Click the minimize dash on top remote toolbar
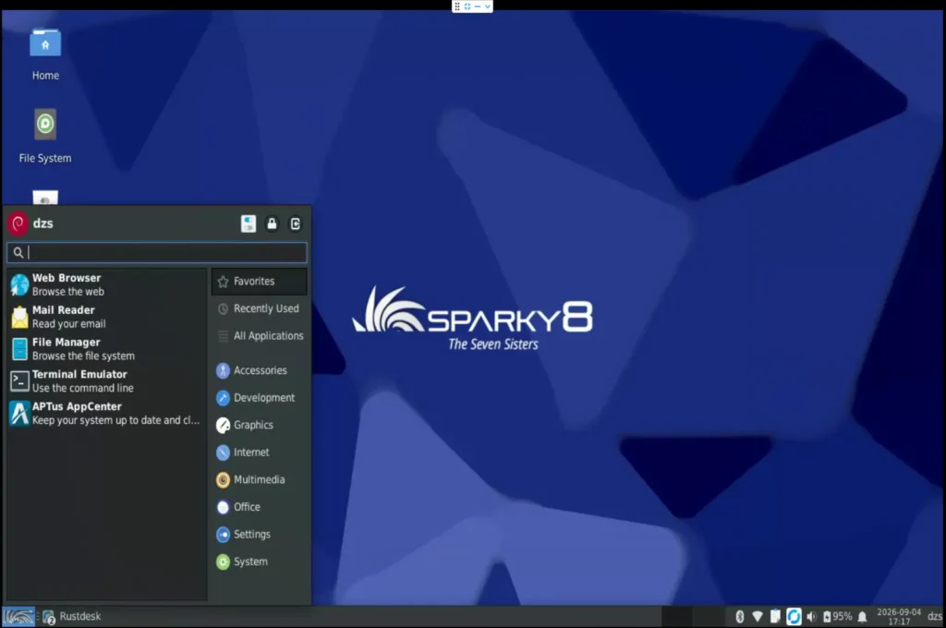Viewport: 946px width, 628px height. tap(478, 6)
